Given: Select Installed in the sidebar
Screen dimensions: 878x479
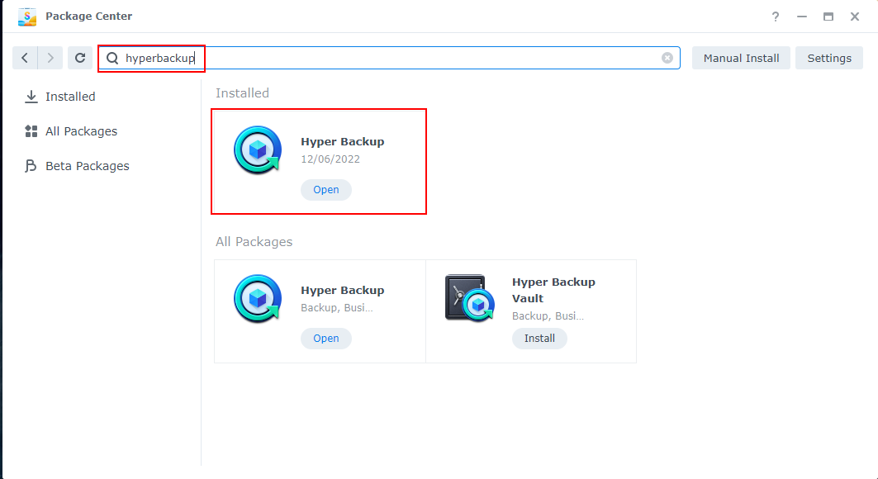Looking at the screenshot, I should click(70, 97).
